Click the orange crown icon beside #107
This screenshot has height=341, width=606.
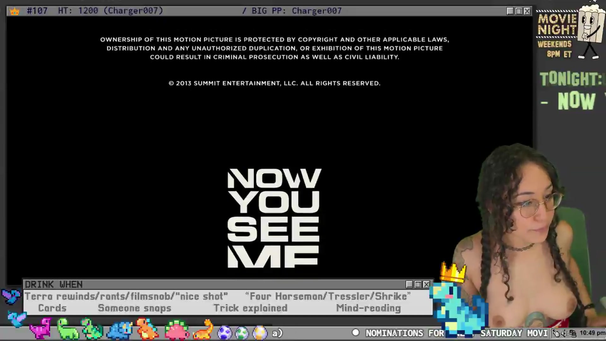tap(15, 12)
